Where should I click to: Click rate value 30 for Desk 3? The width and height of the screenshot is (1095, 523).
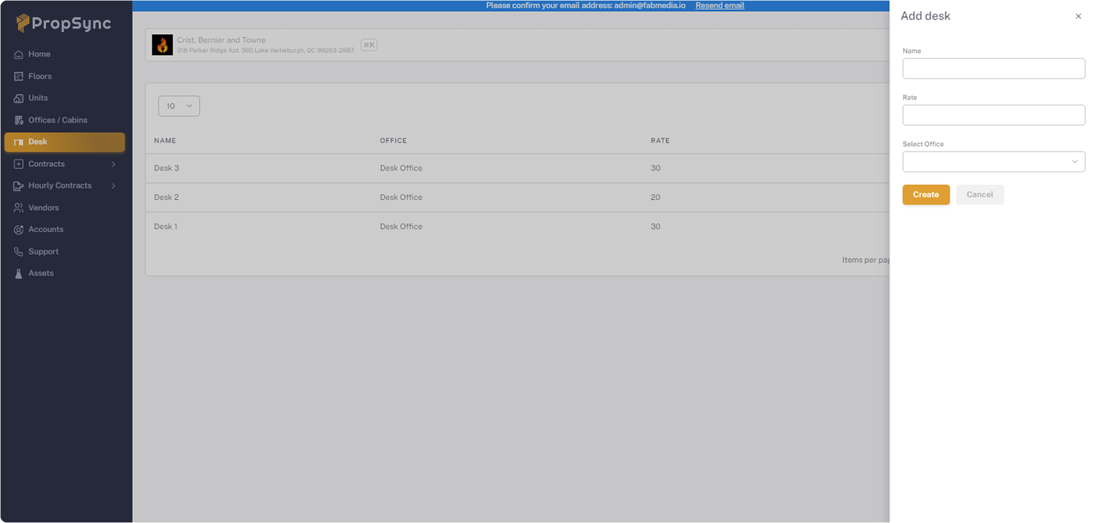point(655,168)
